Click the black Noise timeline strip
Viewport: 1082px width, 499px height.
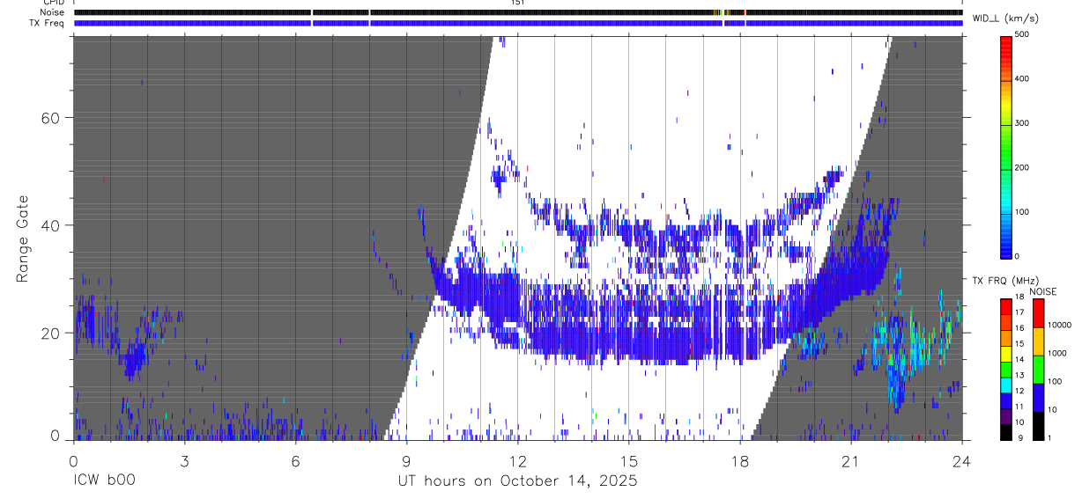(x=518, y=12)
